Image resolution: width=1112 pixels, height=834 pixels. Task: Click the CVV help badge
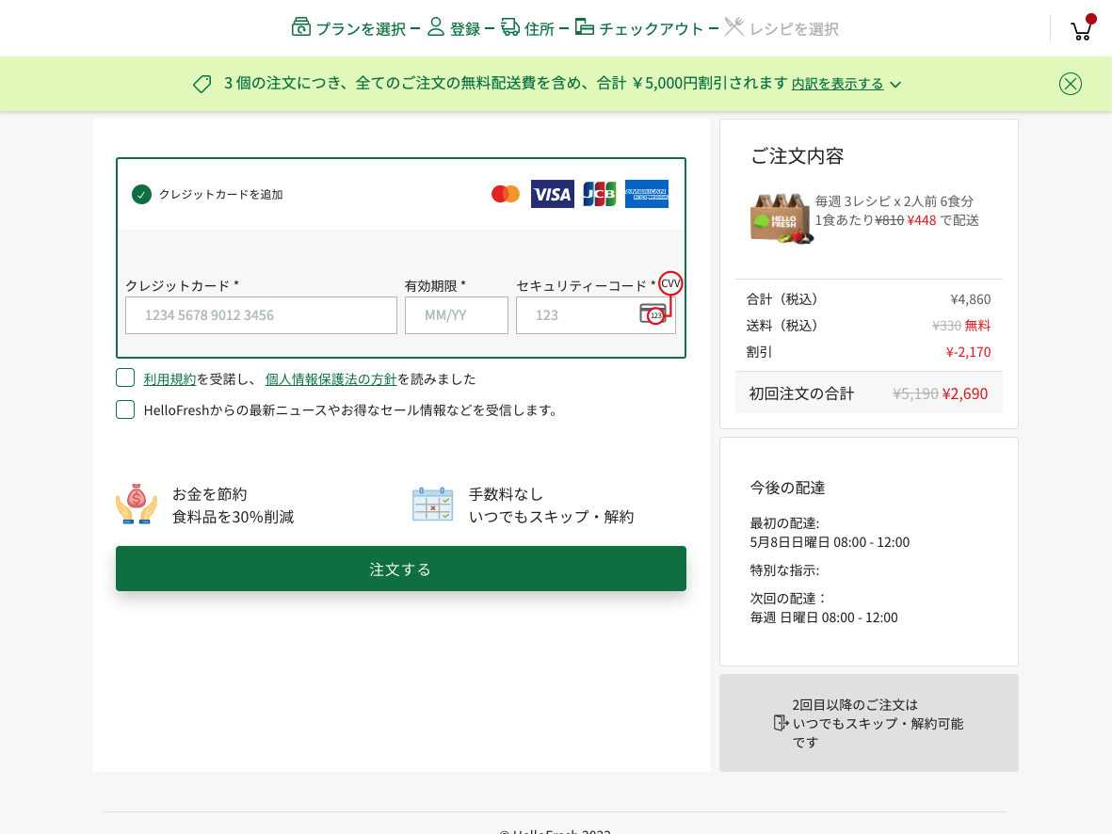click(670, 283)
